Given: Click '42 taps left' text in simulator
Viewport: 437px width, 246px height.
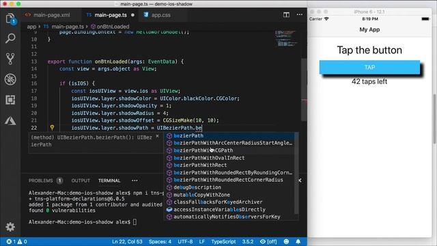Looking at the screenshot, I should (369, 81).
